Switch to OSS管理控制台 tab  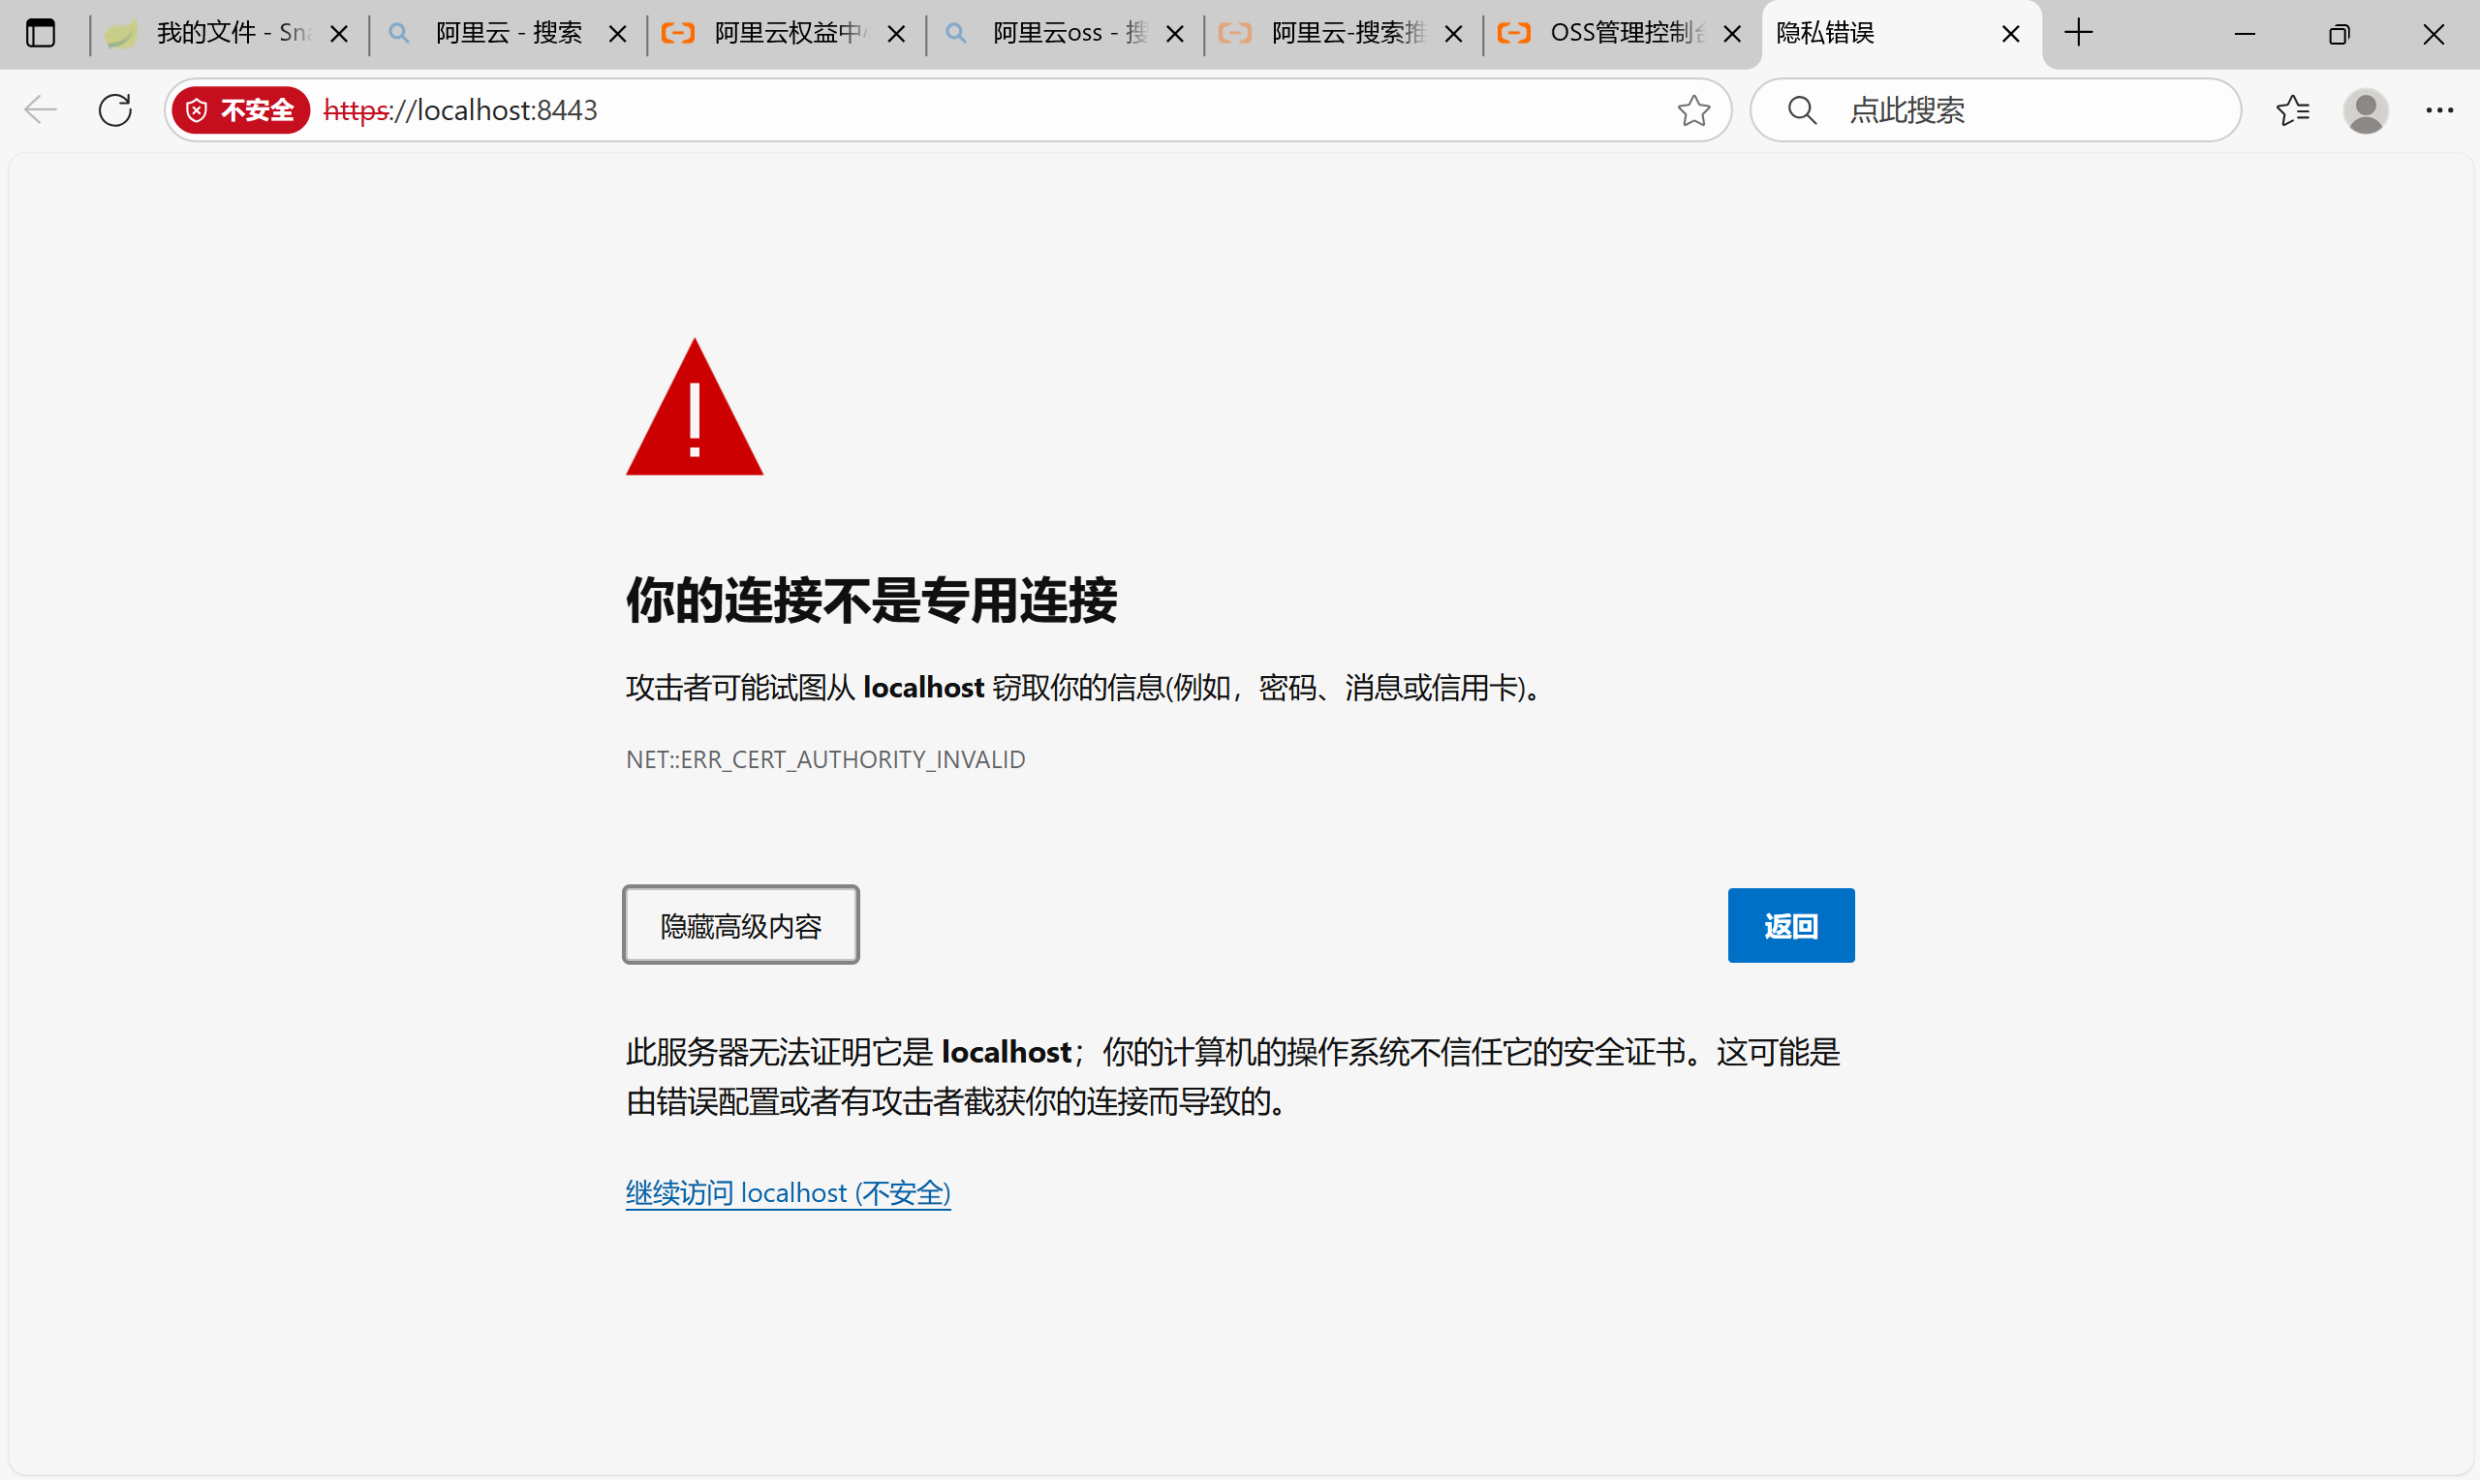(1626, 34)
